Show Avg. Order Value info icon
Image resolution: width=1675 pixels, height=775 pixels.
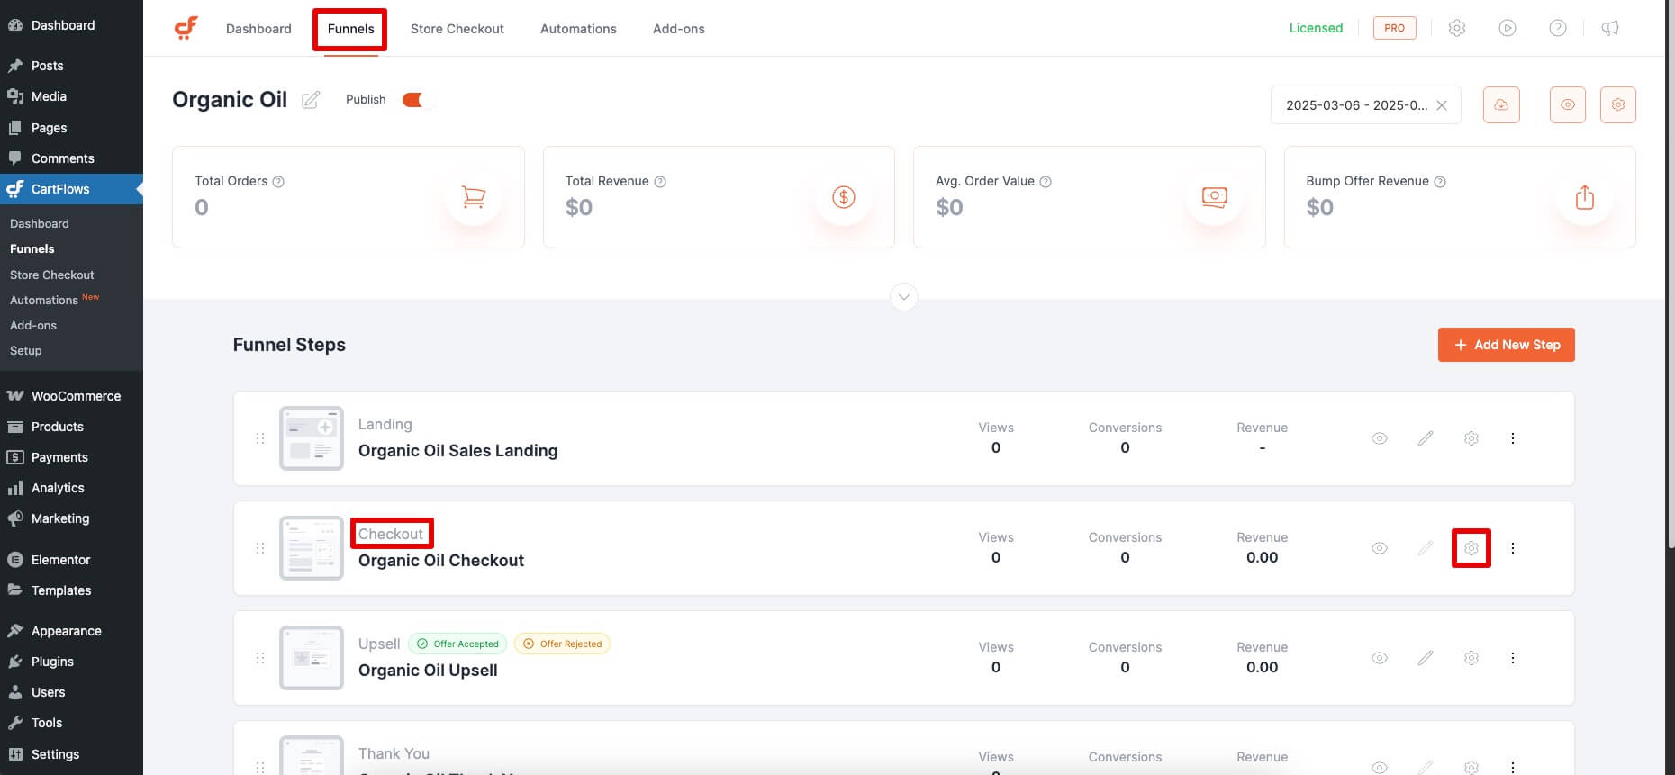1046,182
